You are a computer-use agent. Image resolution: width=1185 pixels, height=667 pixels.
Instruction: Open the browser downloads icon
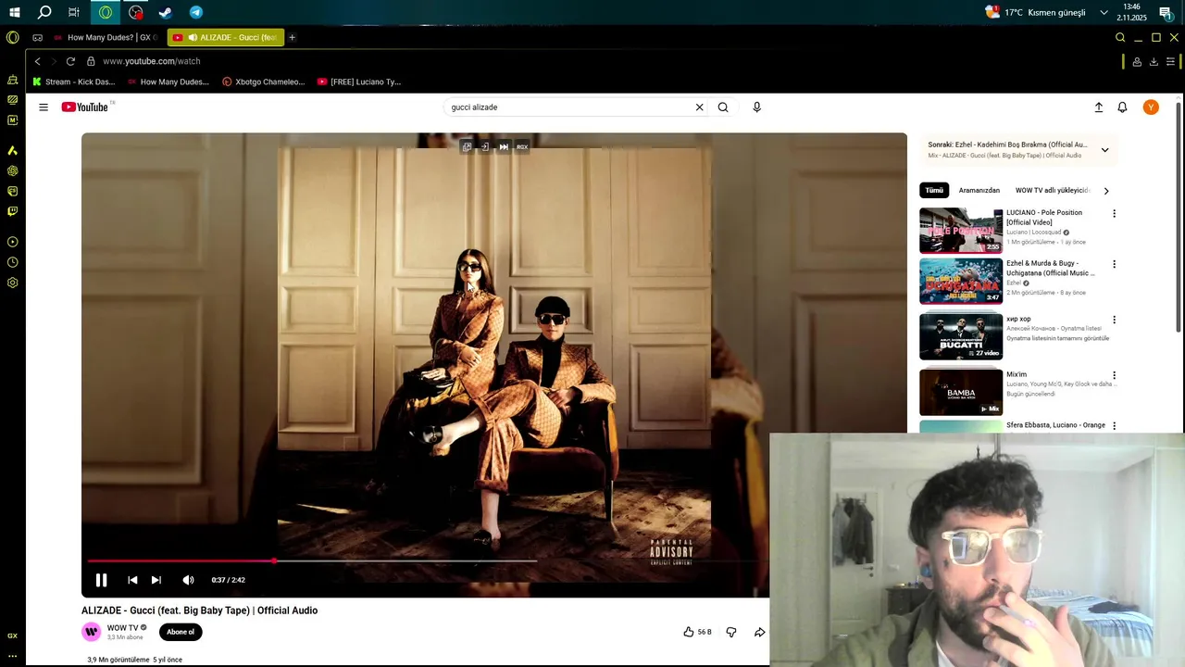click(x=1154, y=61)
